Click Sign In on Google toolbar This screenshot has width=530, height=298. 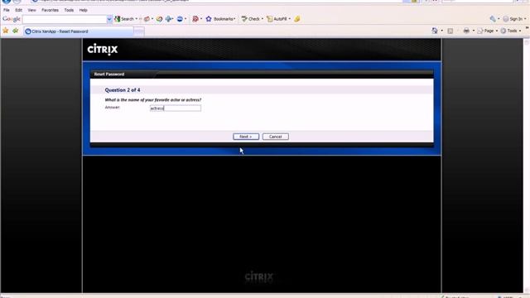513,19
